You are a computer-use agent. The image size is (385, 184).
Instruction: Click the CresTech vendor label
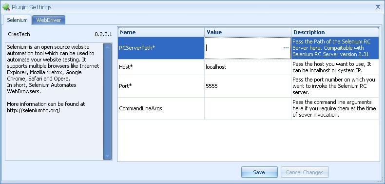coord(19,34)
